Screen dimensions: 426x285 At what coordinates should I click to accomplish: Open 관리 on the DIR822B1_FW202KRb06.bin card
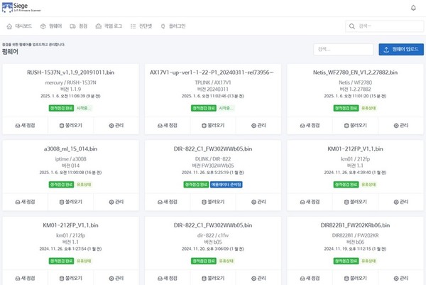tap(401, 278)
